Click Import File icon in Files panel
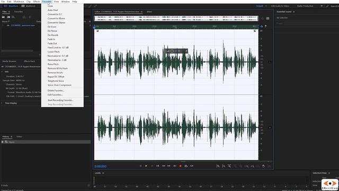The width and height of the screenshot is (339, 191). (x=8, y=17)
